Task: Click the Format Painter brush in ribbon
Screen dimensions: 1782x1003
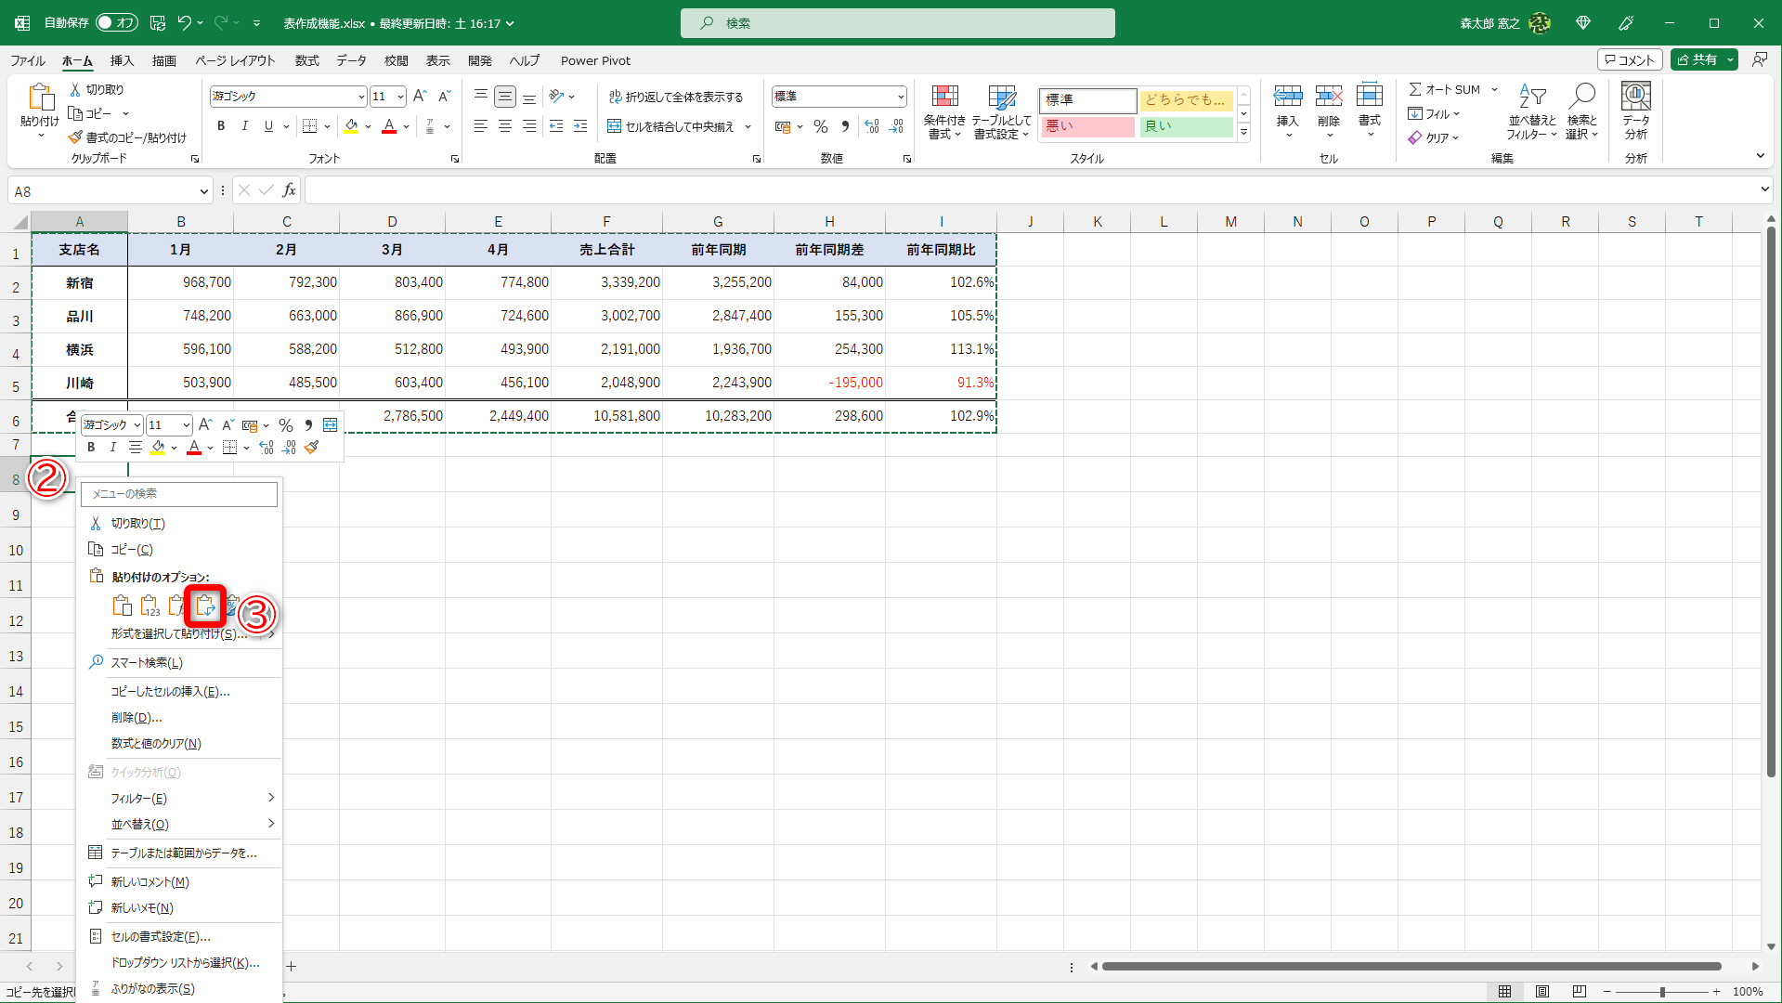Action: 75,137
